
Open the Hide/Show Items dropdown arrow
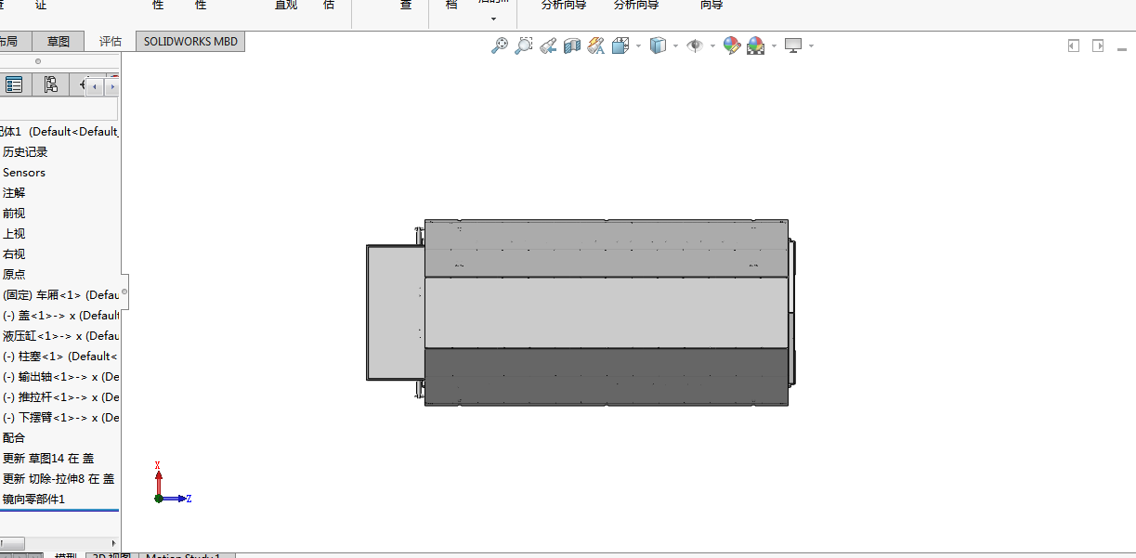click(x=712, y=45)
